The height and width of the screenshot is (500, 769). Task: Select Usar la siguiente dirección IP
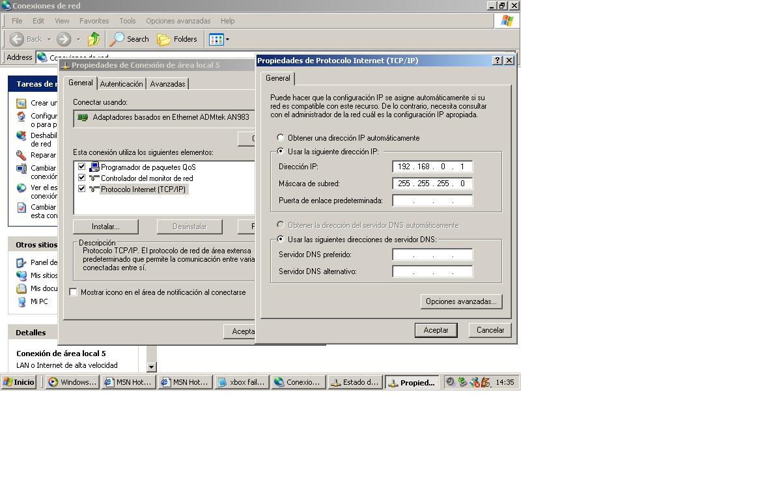[x=281, y=151]
